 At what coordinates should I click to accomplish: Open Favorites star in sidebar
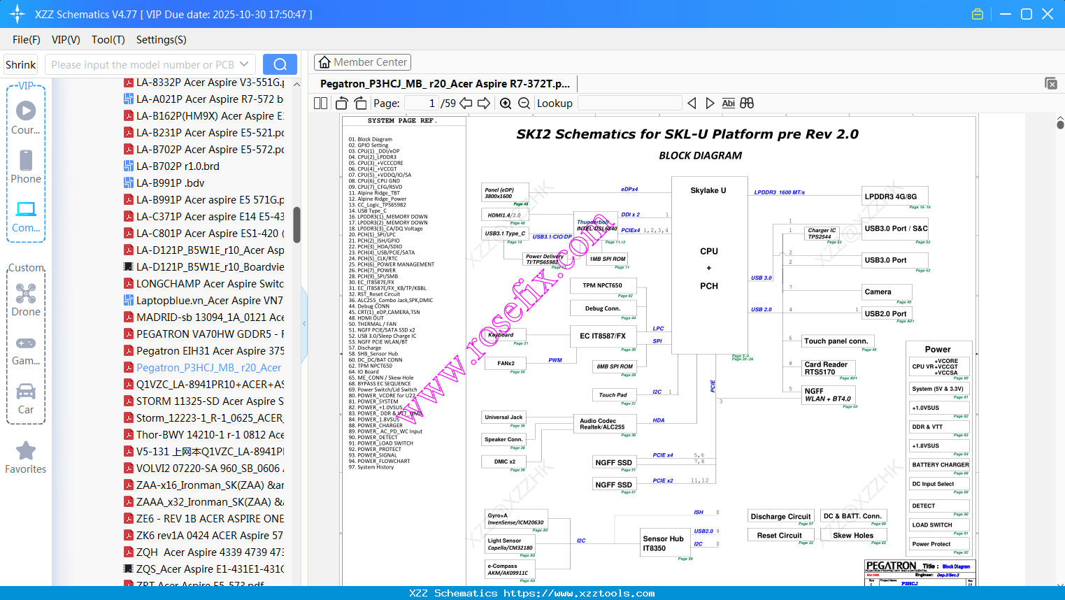tap(26, 457)
